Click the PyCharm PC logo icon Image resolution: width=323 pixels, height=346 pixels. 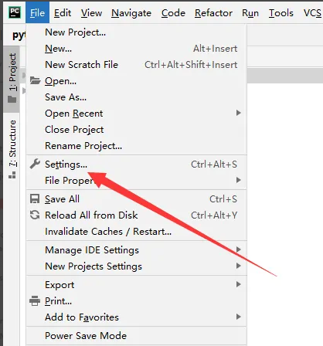point(15,12)
